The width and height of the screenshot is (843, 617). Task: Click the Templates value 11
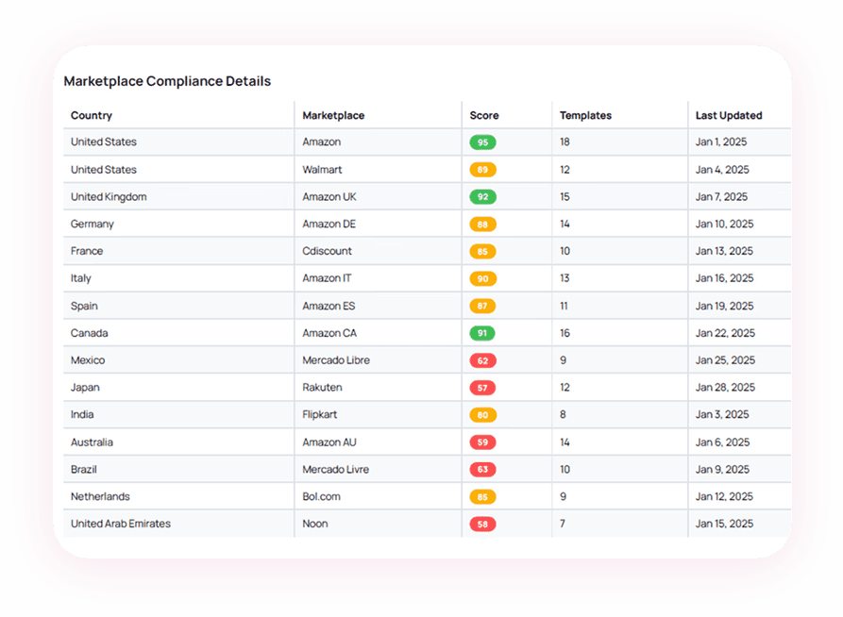point(564,306)
